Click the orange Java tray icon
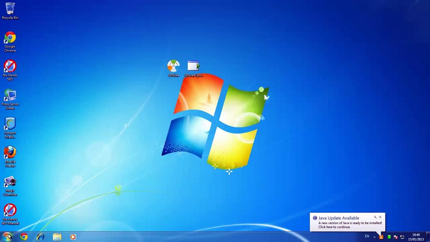Screen dimensions: 430x242 click(381, 237)
